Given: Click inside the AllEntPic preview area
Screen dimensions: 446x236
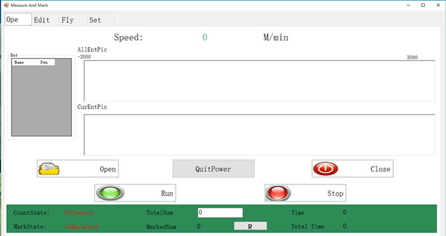Looking at the screenshot, I should pos(259,80).
